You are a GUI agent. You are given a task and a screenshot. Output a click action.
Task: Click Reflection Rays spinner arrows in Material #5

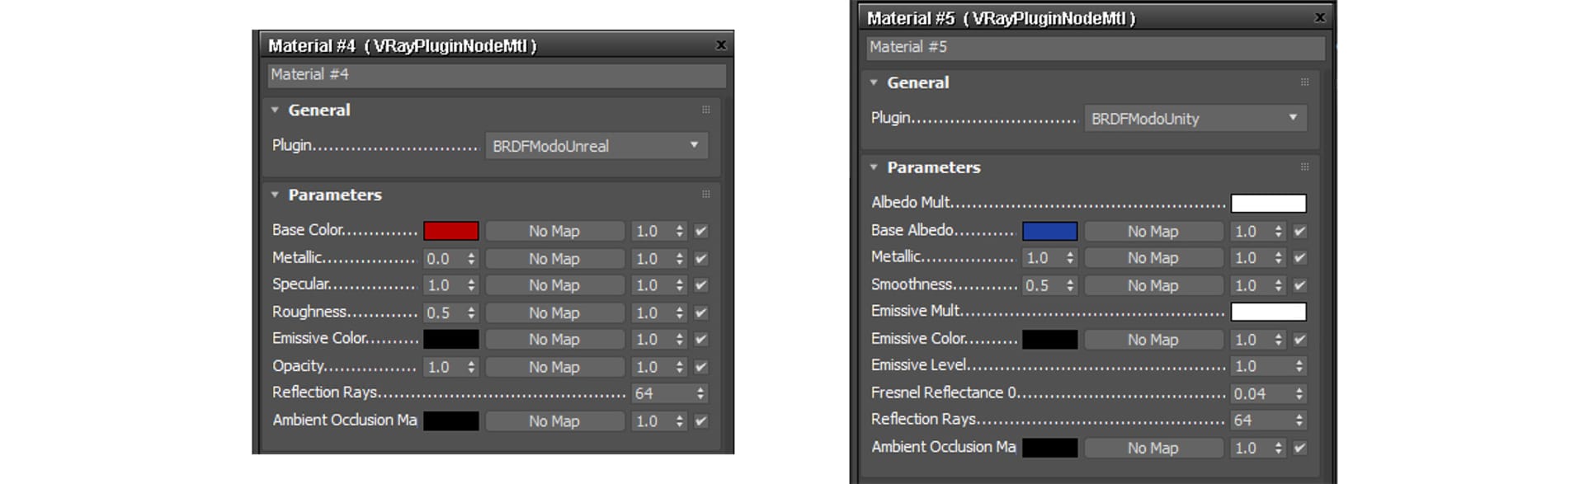pos(1300,421)
